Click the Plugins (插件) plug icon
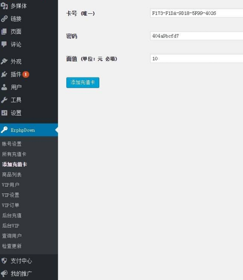Image resolution: width=243 pixels, height=280 pixels. click(x=4, y=74)
